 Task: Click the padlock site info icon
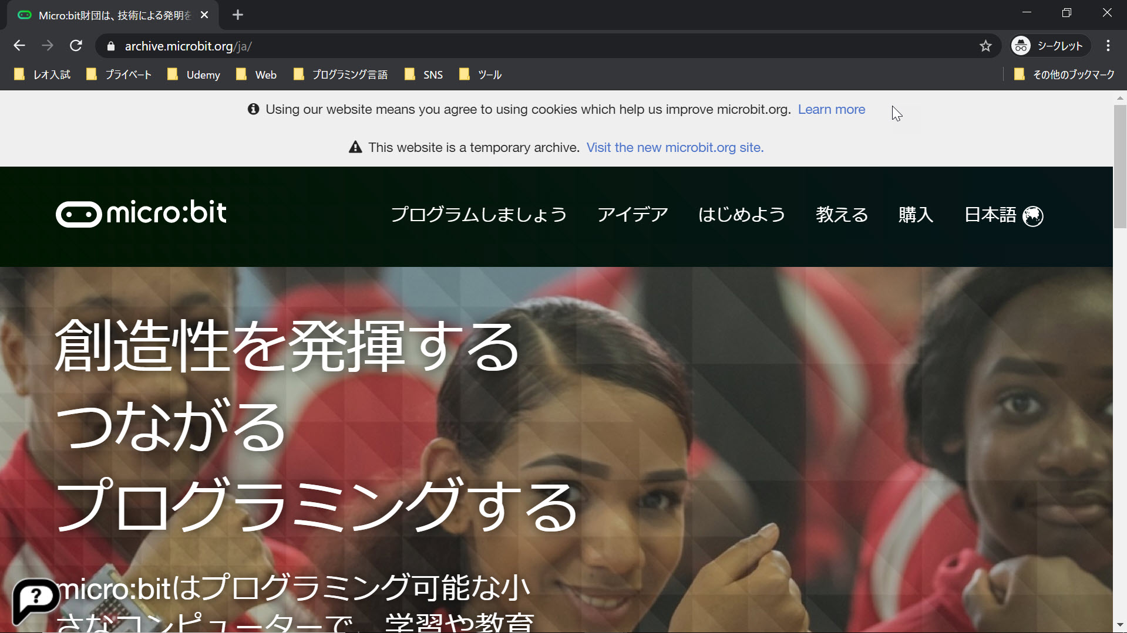pos(111,46)
